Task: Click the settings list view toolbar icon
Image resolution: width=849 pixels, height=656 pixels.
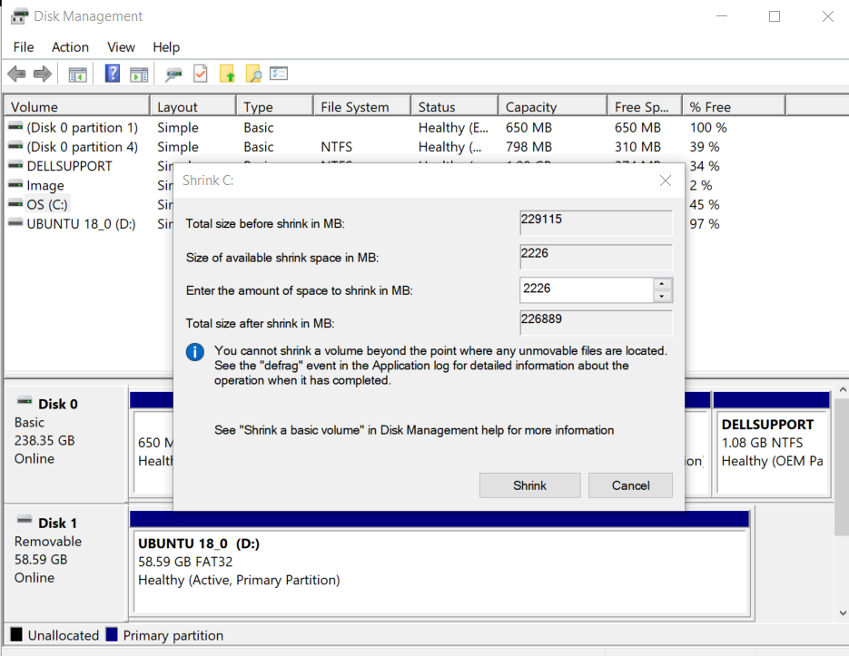Action: pyautogui.click(x=279, y=73)
